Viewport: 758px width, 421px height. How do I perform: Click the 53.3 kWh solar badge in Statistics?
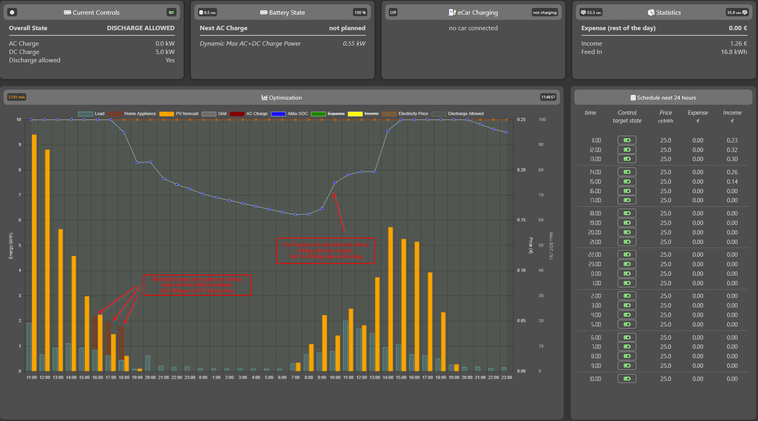[591, 12]
